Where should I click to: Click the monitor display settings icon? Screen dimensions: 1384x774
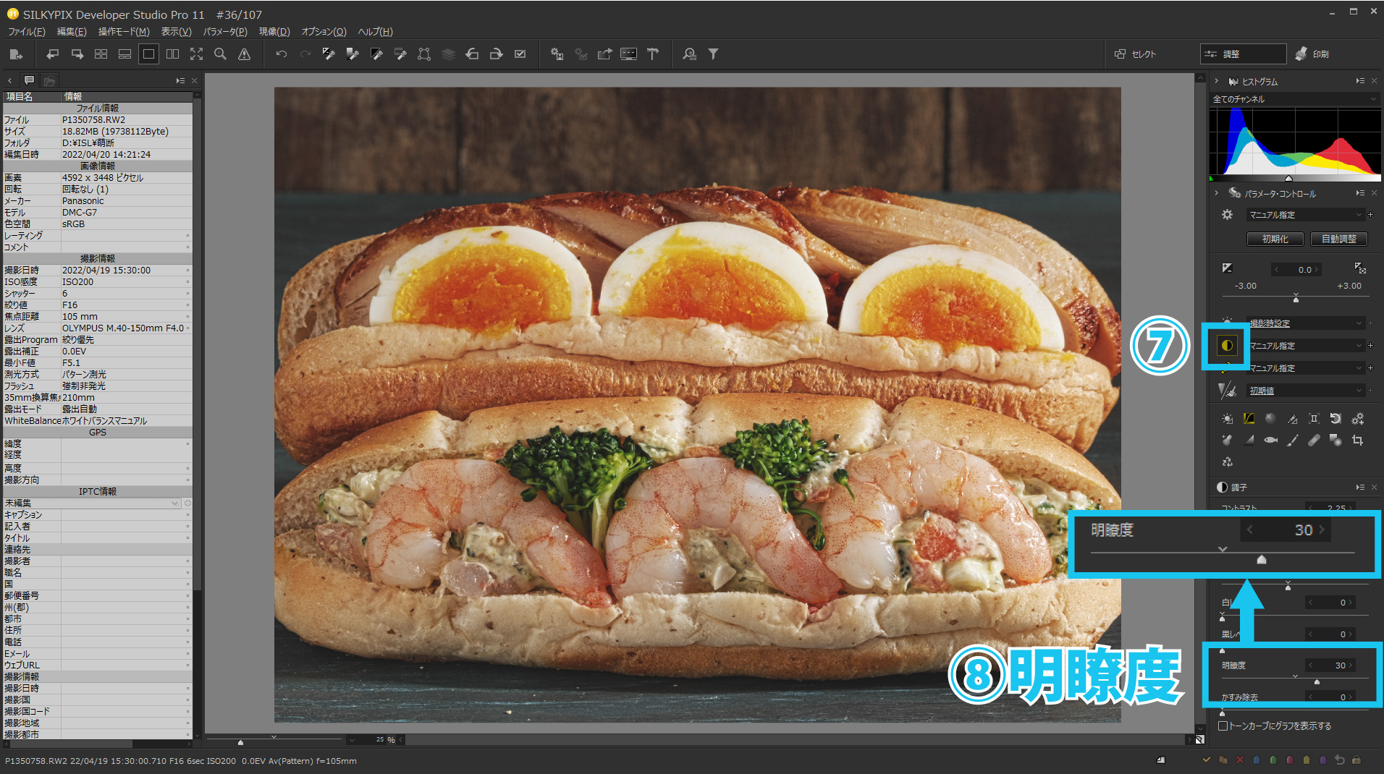(628, 54)
